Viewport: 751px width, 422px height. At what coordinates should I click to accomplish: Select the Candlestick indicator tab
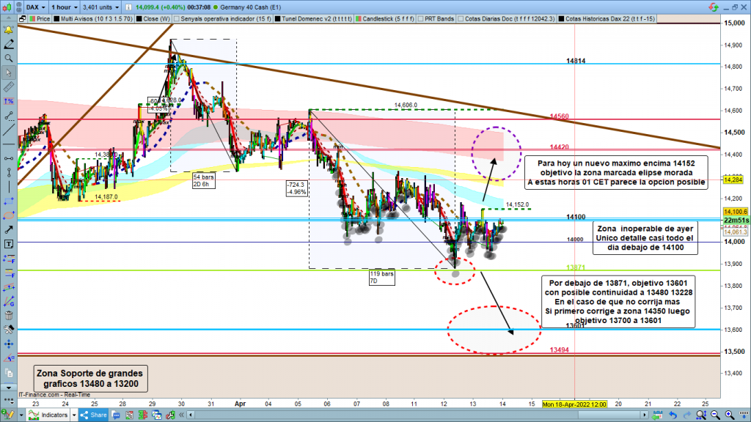[x=369, y=18]
